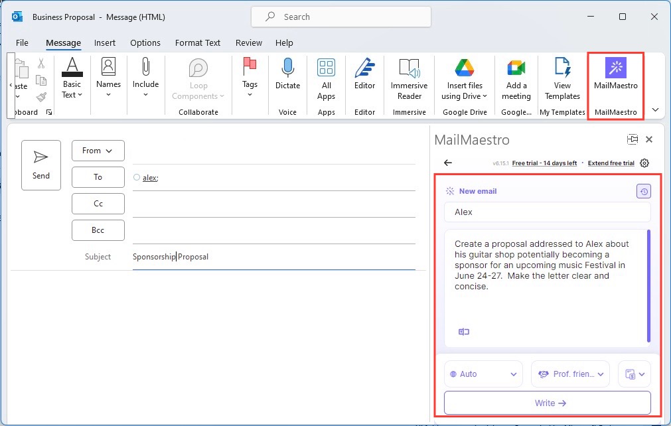Click the Outlook app icon in title bar
The width and height of the screenshot is (671, 426).
17,17
